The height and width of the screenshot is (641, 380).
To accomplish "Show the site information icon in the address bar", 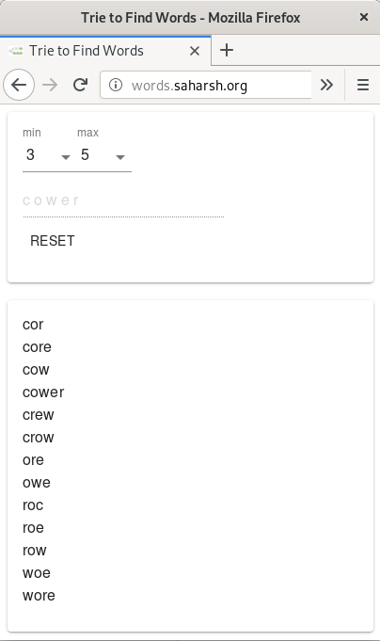I will point(116,85).
